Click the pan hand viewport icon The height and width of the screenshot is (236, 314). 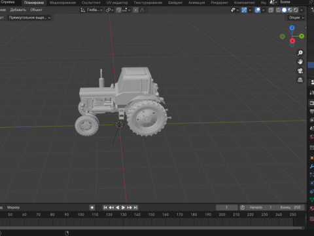pyautogui.click(x=300, y=62)
